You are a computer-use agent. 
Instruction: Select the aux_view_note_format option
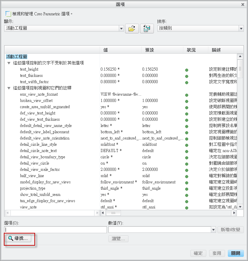click(39, 94)
